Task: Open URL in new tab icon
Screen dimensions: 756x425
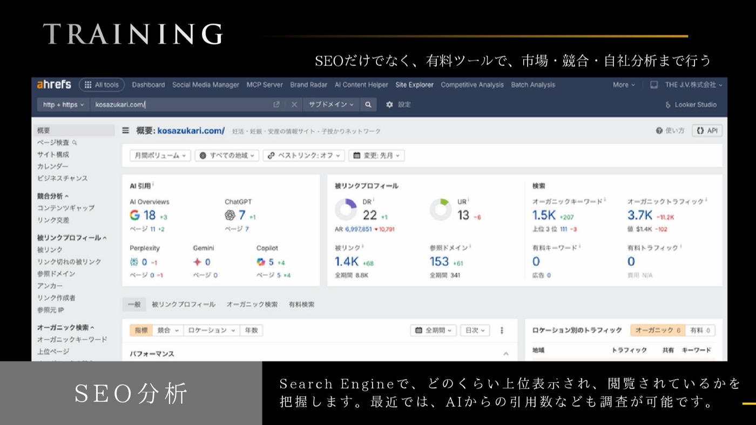Action: [x=276, y=105]
